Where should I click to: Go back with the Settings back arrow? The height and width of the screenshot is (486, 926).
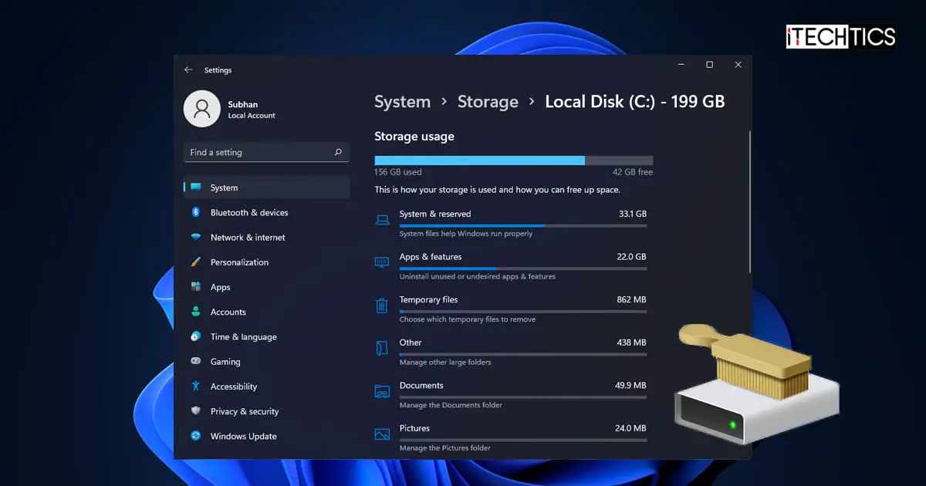188,69
